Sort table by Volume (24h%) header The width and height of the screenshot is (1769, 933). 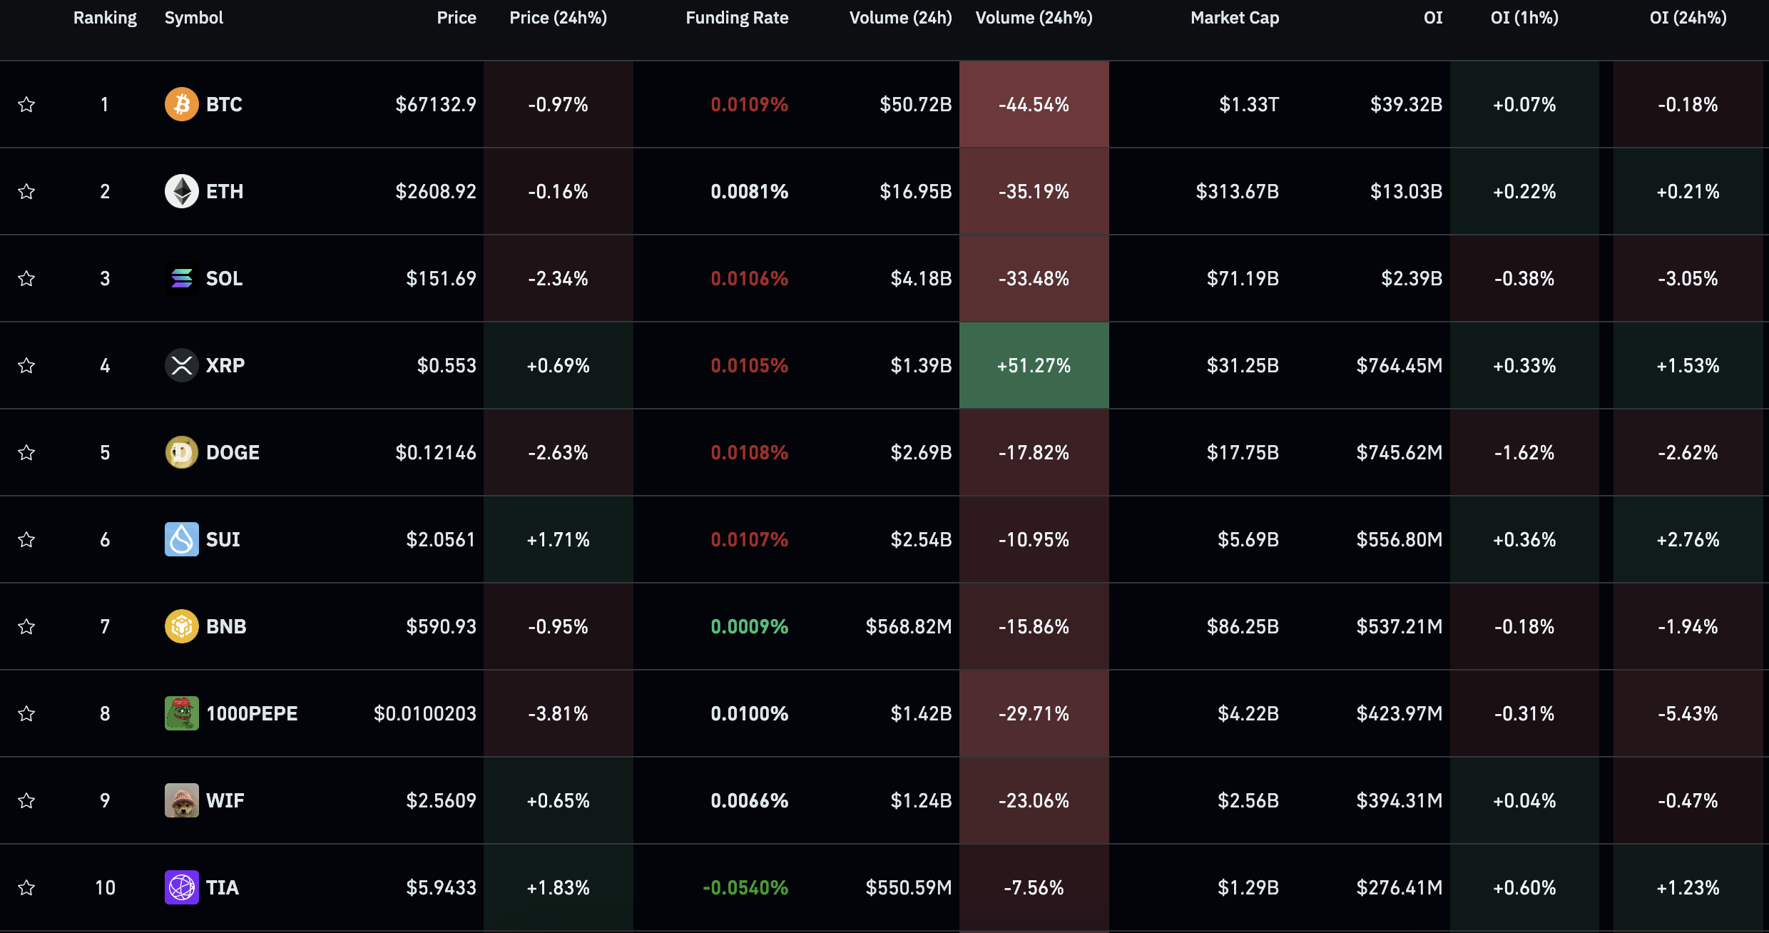[1034, 18]
